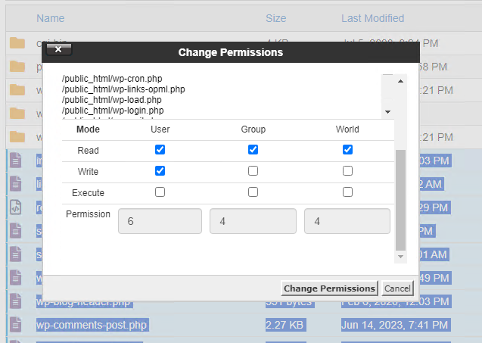Click the dialog vertical scrollbar thumb
482x343 pixels.
coord(400,200)
